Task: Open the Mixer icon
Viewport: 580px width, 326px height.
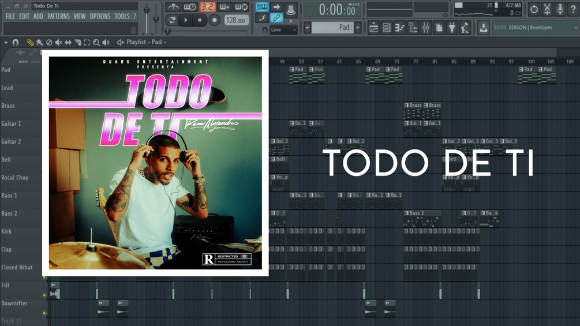Action: (x=426, y=28)
